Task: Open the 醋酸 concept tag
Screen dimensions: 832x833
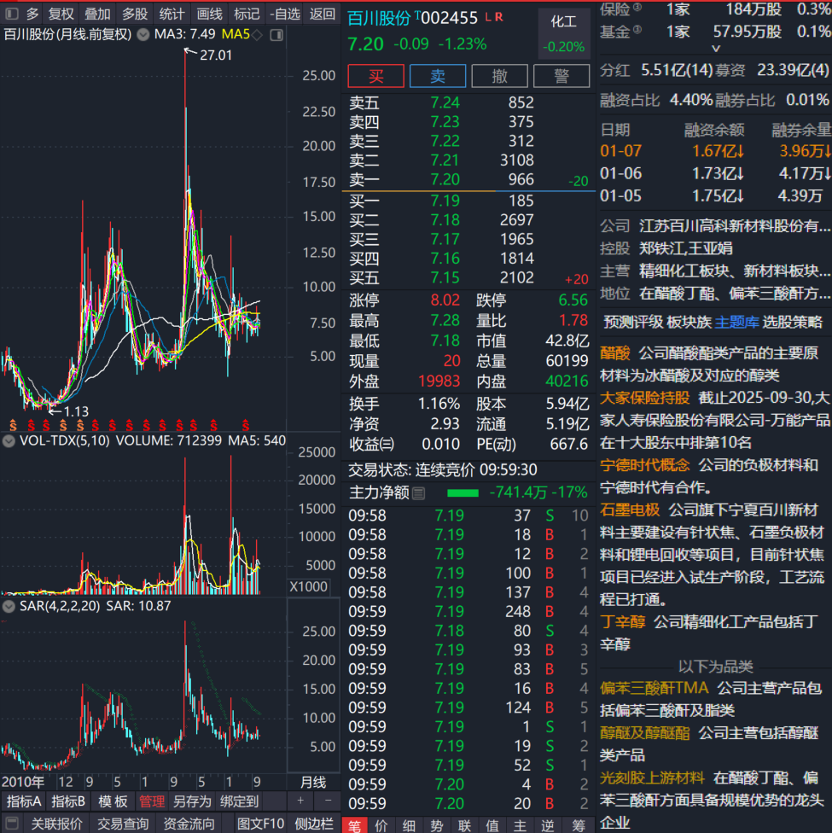Action: (614, 352)
